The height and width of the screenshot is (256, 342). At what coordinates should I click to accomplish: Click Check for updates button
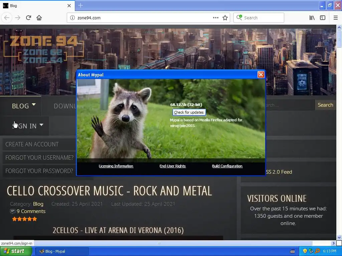pyautogui.click(x=189, y=112)
